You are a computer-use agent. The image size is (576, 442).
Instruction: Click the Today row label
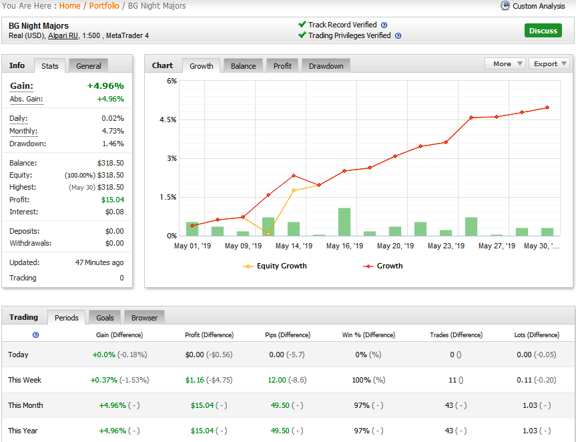click(19, 355)
